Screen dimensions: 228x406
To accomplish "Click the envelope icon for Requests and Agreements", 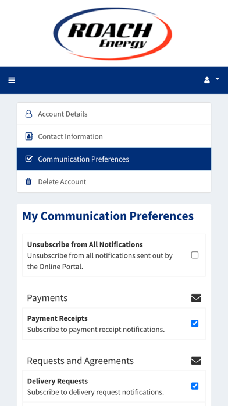I will click(196, 360).
